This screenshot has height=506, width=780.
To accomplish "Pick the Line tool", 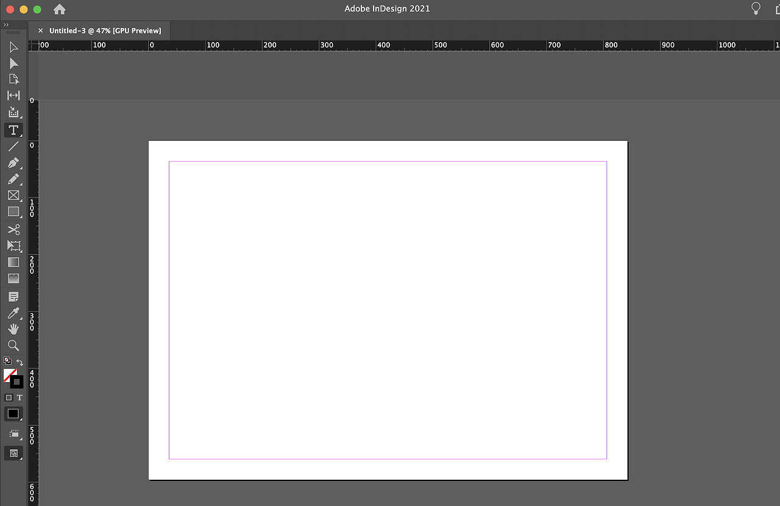I will tap(13, 146).
